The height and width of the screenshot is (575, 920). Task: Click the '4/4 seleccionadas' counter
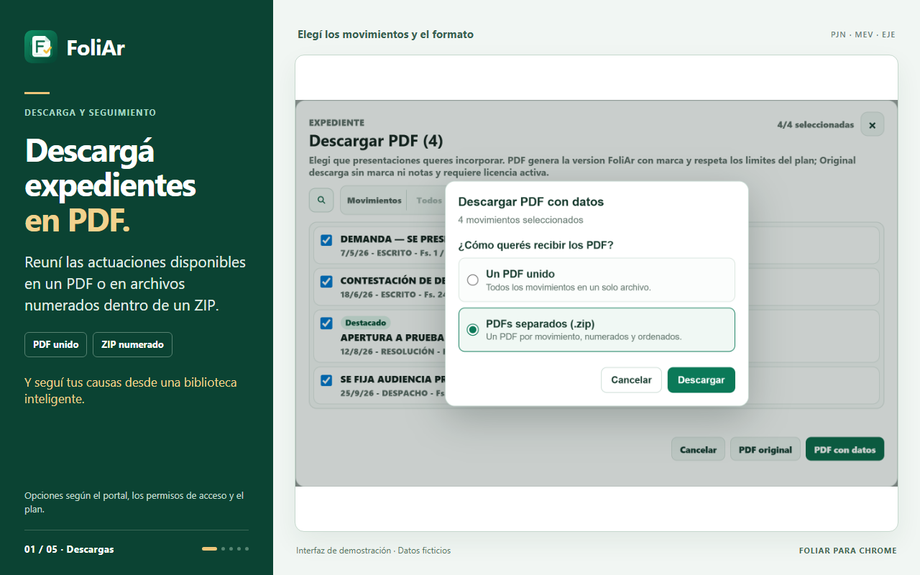pyautogui.click(x=815, y=124)
